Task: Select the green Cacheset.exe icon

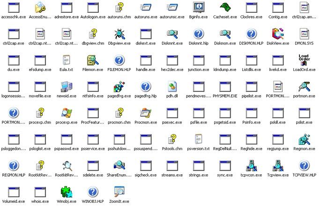Action: pyautogui.click(x=225, y=7)
